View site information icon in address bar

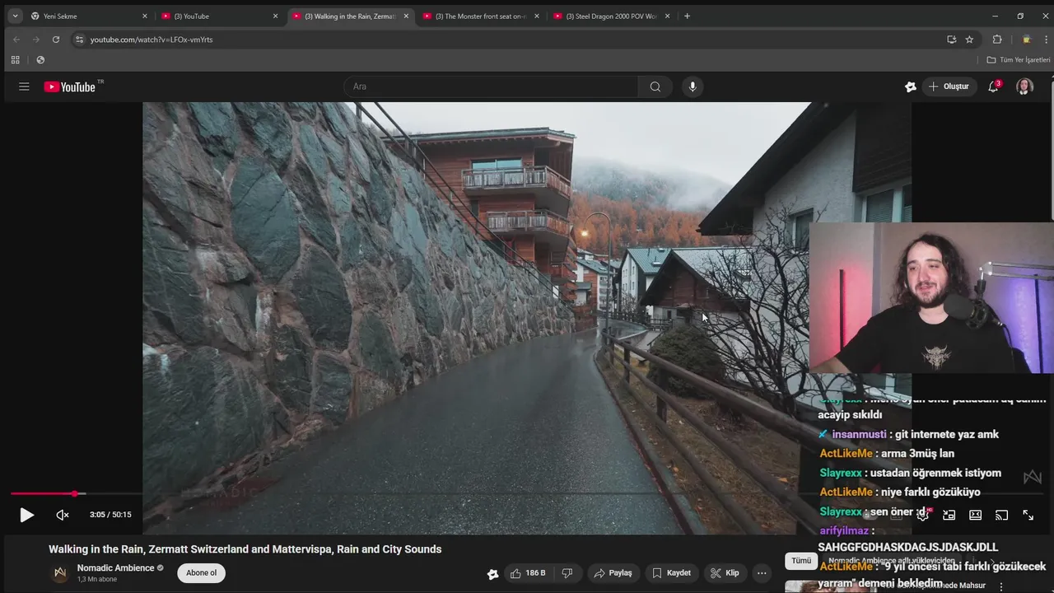[79, 39]
